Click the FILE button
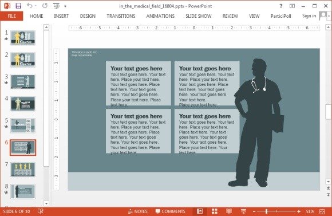The image size is (332, 216). [11, 16]
